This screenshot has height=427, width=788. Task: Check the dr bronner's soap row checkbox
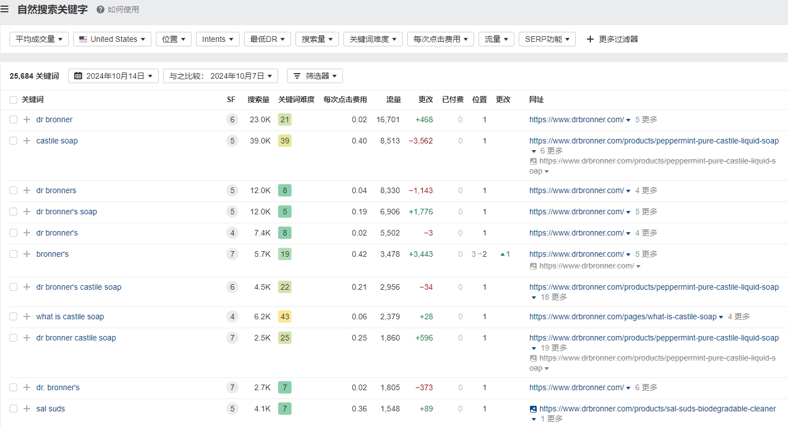[x=13, y=212]
